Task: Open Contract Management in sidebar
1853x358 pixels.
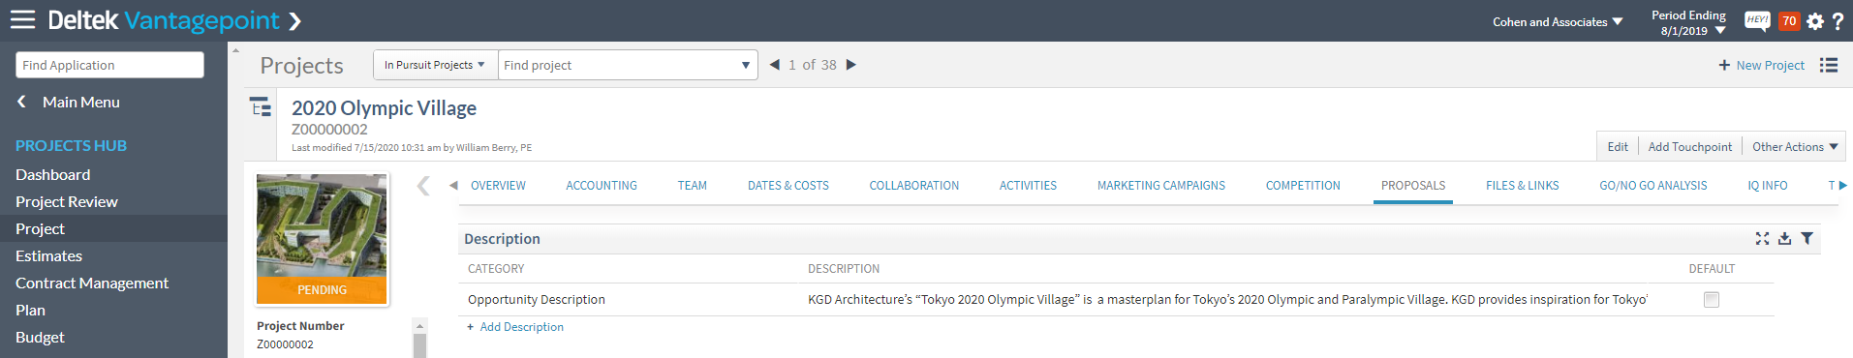Action: (92, 283)
